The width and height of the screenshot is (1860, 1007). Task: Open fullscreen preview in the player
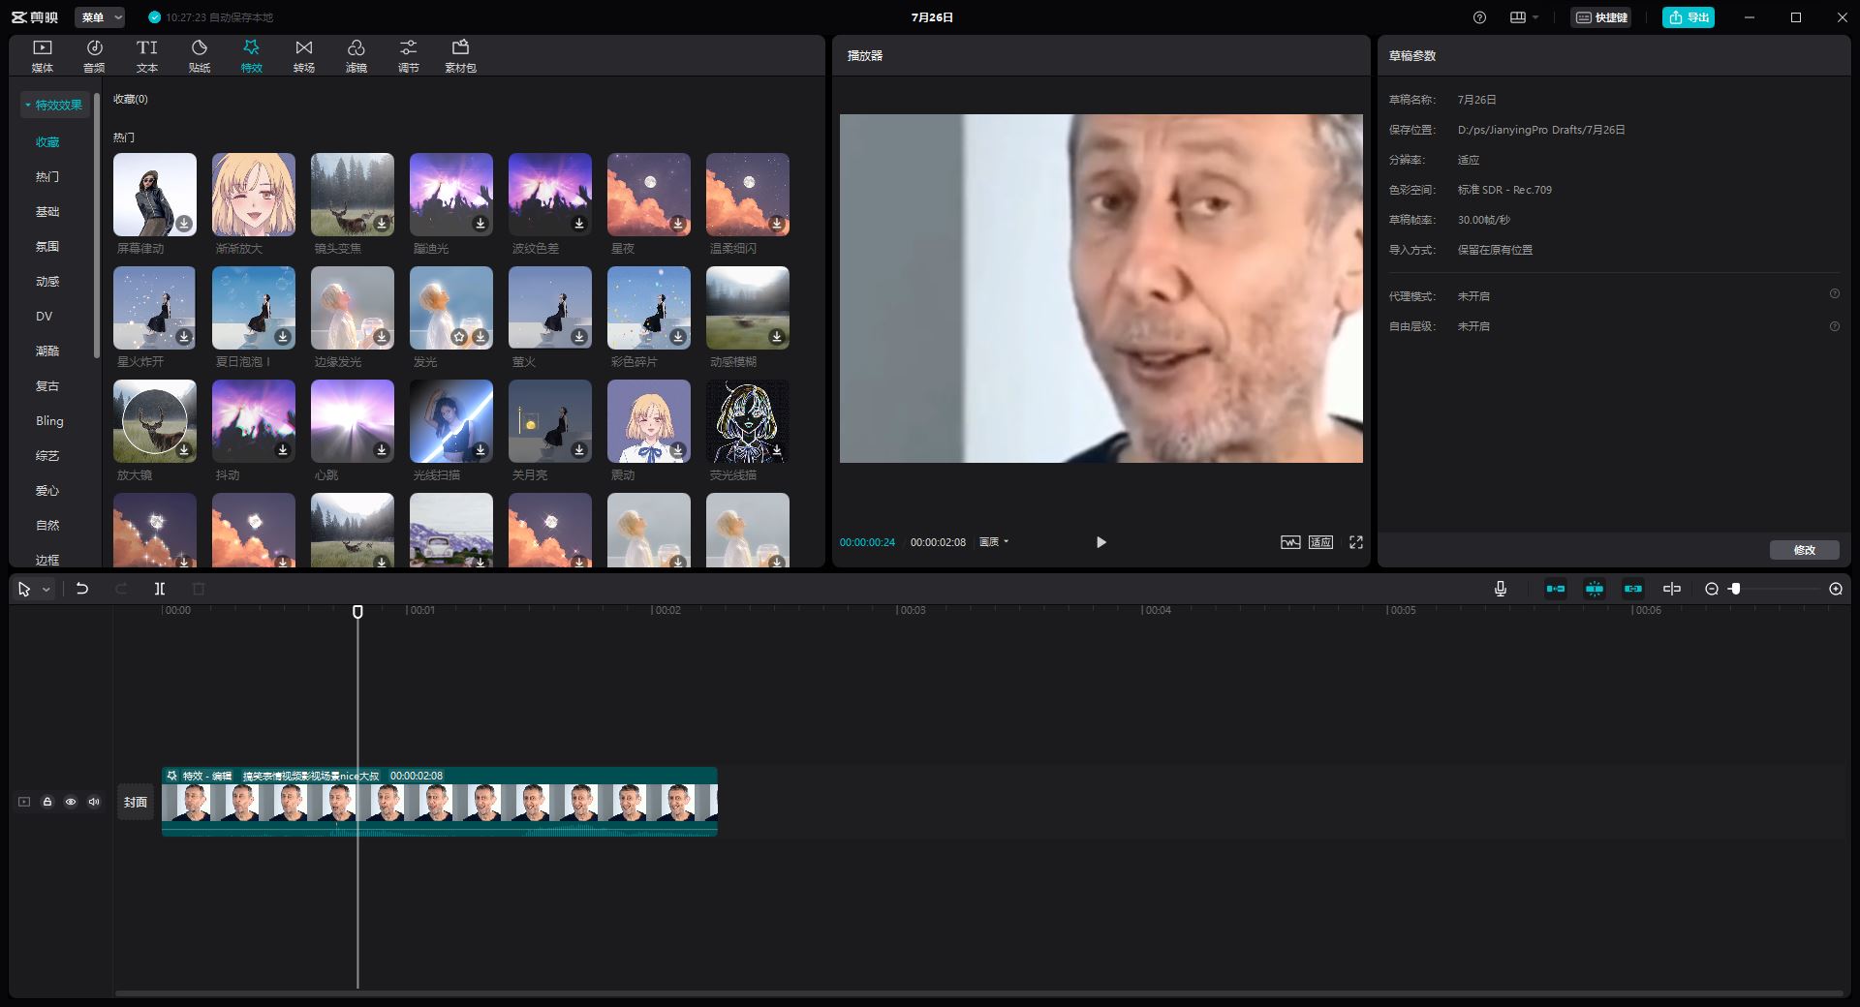[1355, 542]
